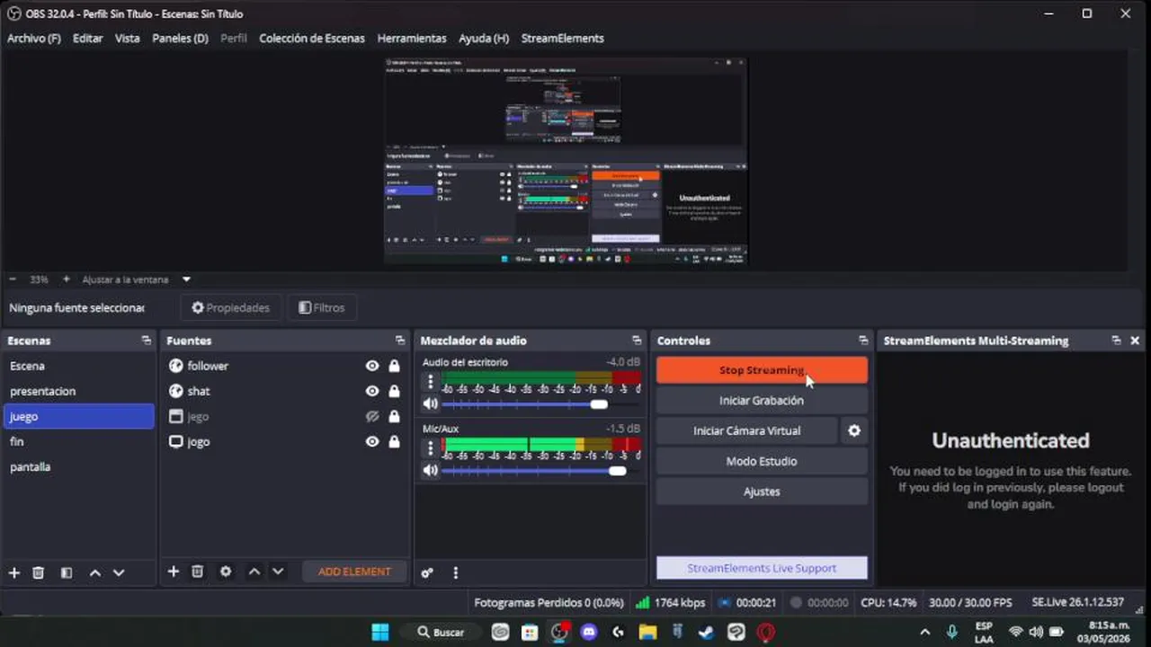The width and height of the screenshot is (1151, 647).
Task: Open Steam from the taskbar
Action: point(707,632)
